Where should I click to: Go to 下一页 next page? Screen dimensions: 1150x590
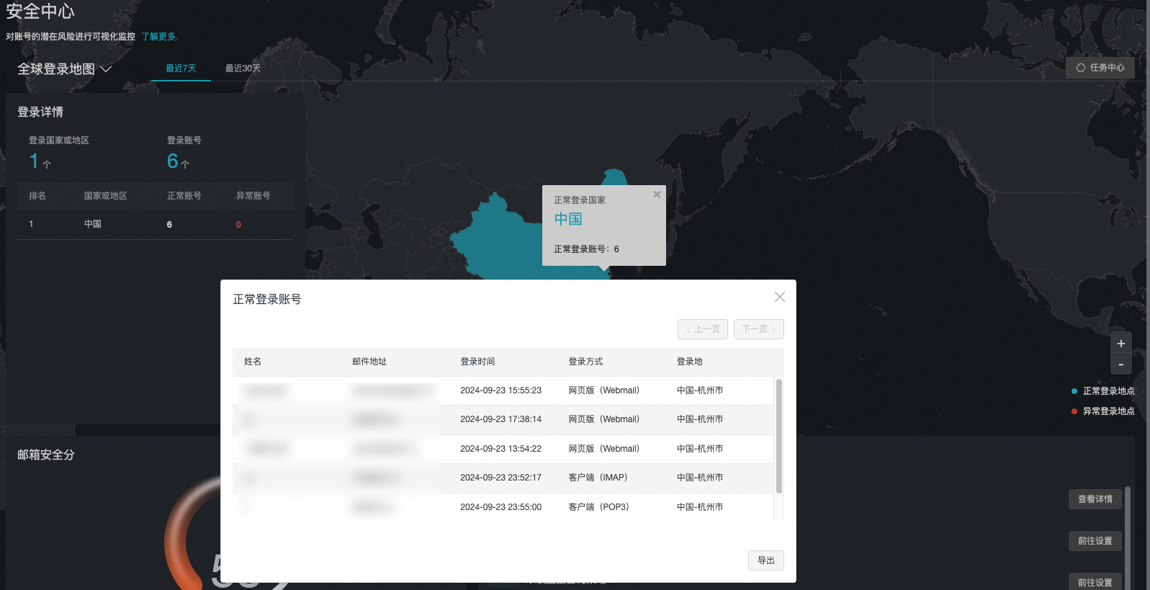[758, 329]
